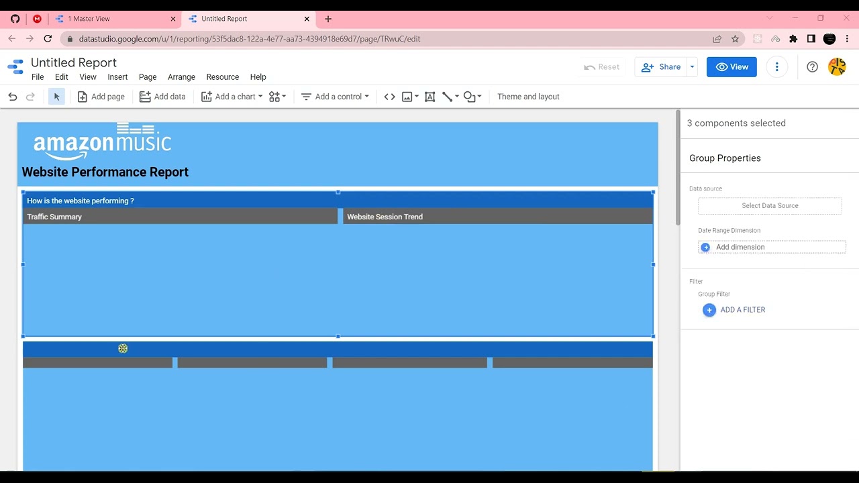Click the help question mark icon
The width and height of the screenshot is (859, 483).
click(x=812, y=67)
